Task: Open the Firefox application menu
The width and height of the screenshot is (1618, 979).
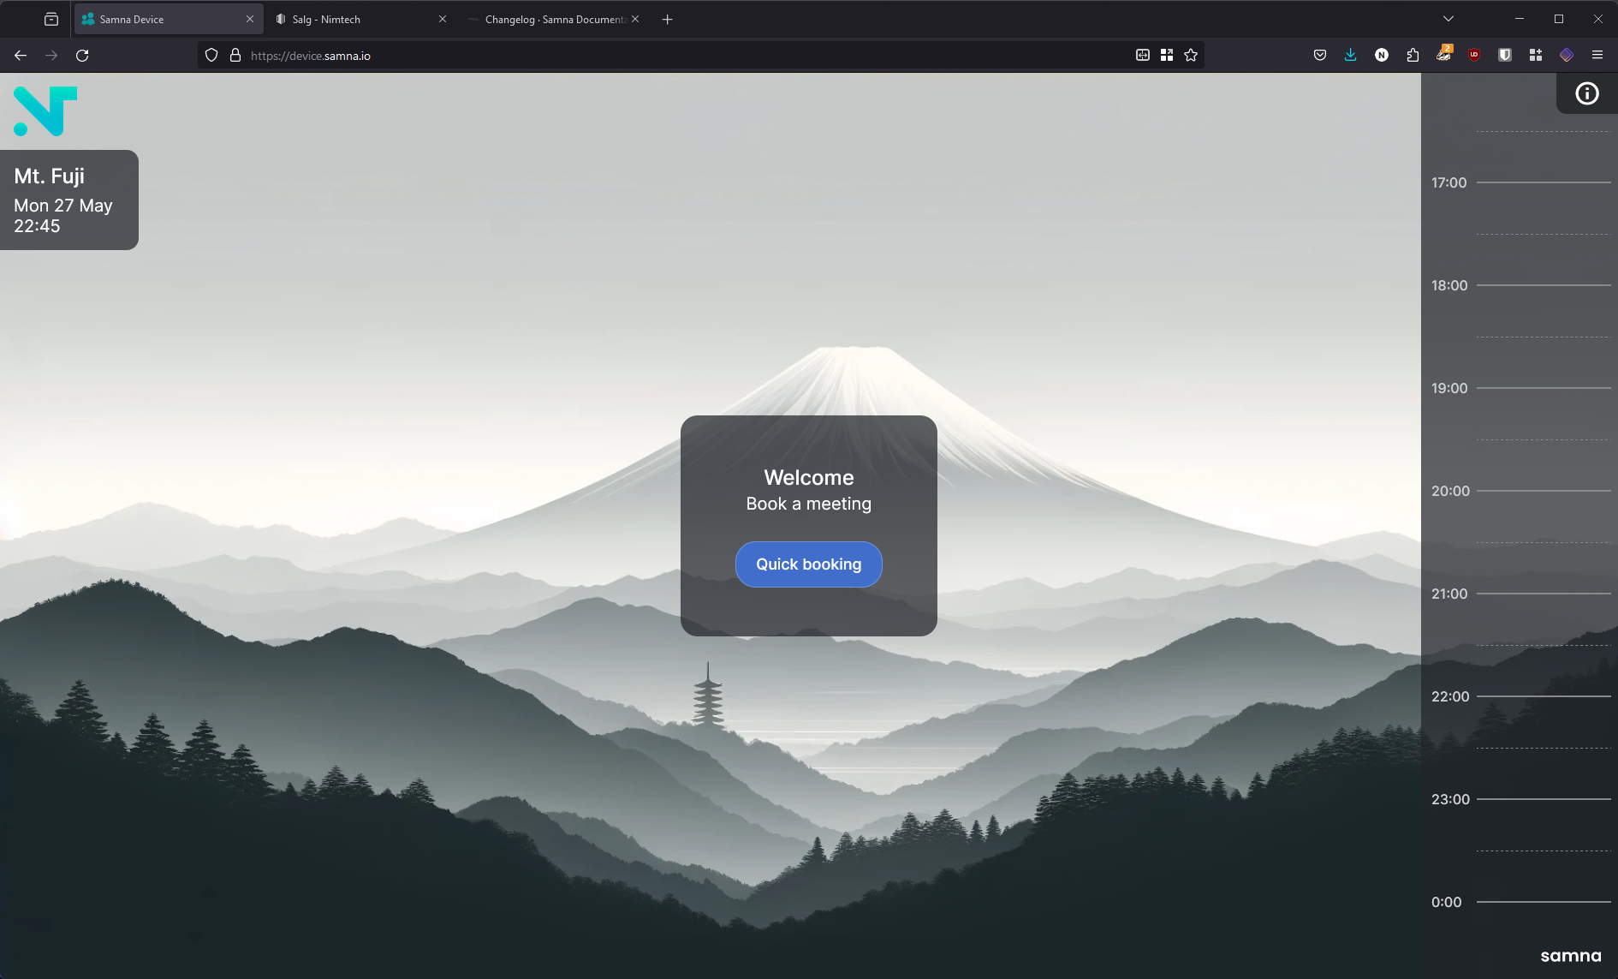Action: [1597, 56]
